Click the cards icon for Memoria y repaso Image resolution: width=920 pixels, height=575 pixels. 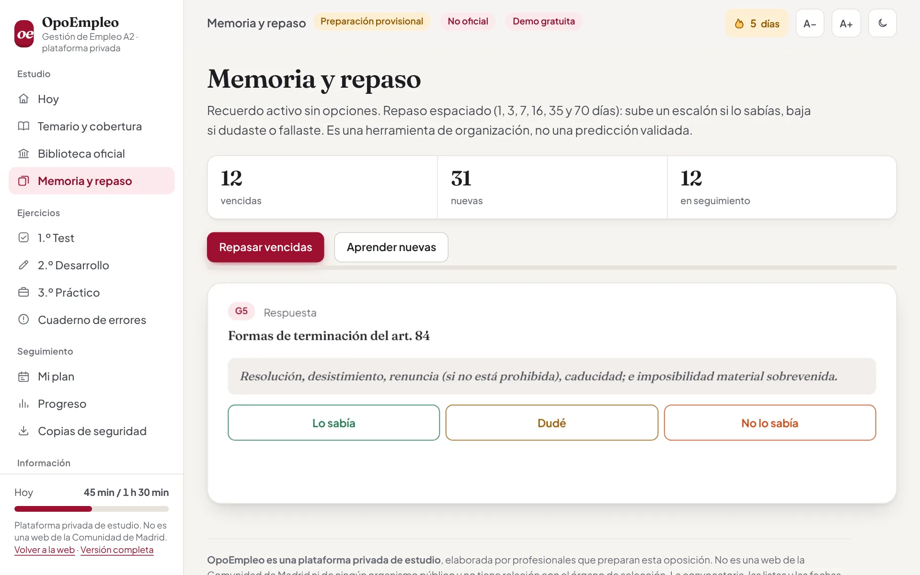(23, 181)
